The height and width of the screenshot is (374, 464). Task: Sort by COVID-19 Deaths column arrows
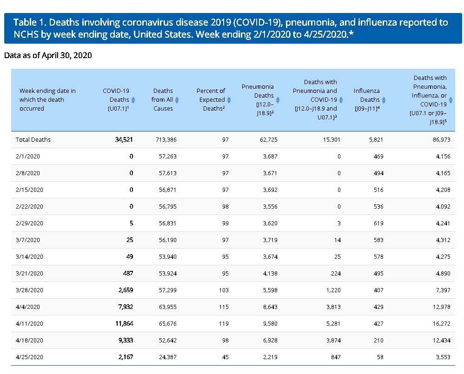(x=133, y=100)
